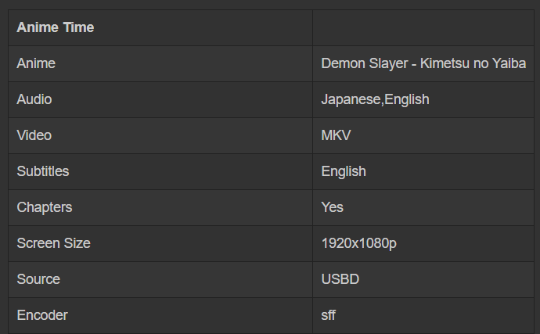
Task: Click the empty header cell beside Anime Time
Action: point(423,27)
